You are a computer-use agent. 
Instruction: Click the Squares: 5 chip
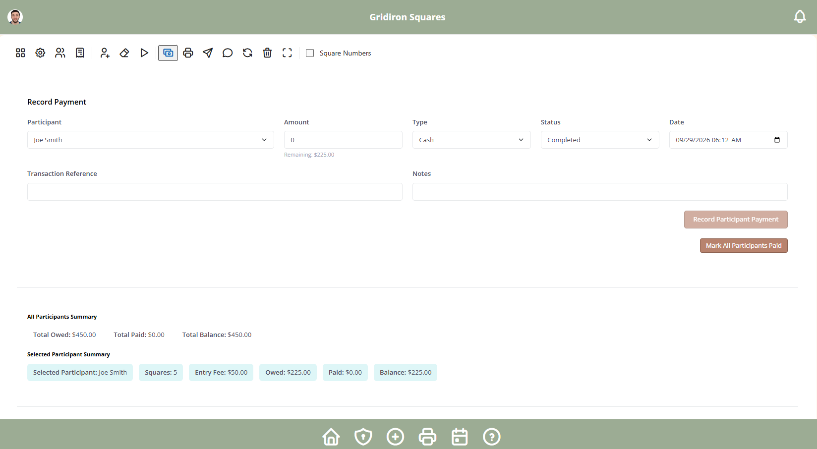161,373
